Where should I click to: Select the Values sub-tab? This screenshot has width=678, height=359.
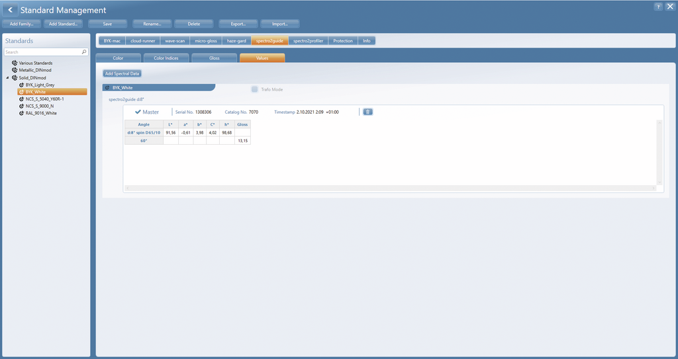coord(262,58)
